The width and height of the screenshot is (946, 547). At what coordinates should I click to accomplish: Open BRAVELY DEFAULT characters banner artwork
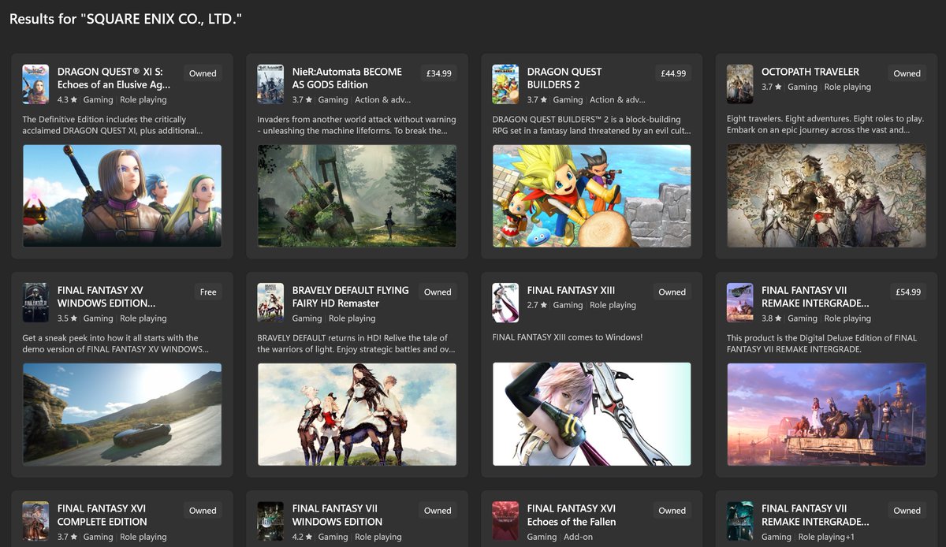pos(357,414)
